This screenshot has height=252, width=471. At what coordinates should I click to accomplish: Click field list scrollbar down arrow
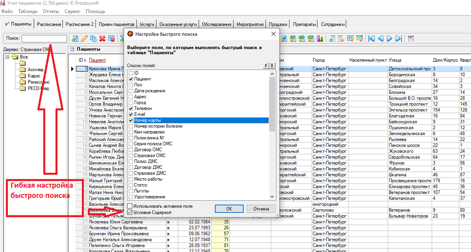(x=272, y=197)
